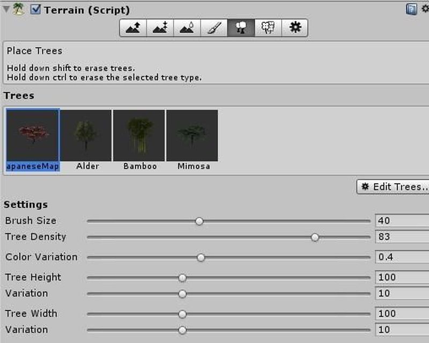Select the Place Trees tool
This screenshot has height=343, width=429.
(x=240, y=28)
